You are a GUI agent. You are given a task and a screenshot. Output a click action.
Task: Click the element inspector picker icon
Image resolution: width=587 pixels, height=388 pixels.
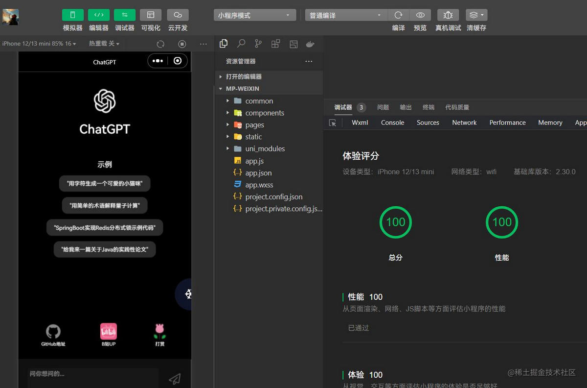coord(333,123)
